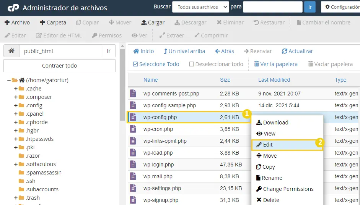
Task: Click Cambiar el nombre in toolbar
Action: pos(323,23)
